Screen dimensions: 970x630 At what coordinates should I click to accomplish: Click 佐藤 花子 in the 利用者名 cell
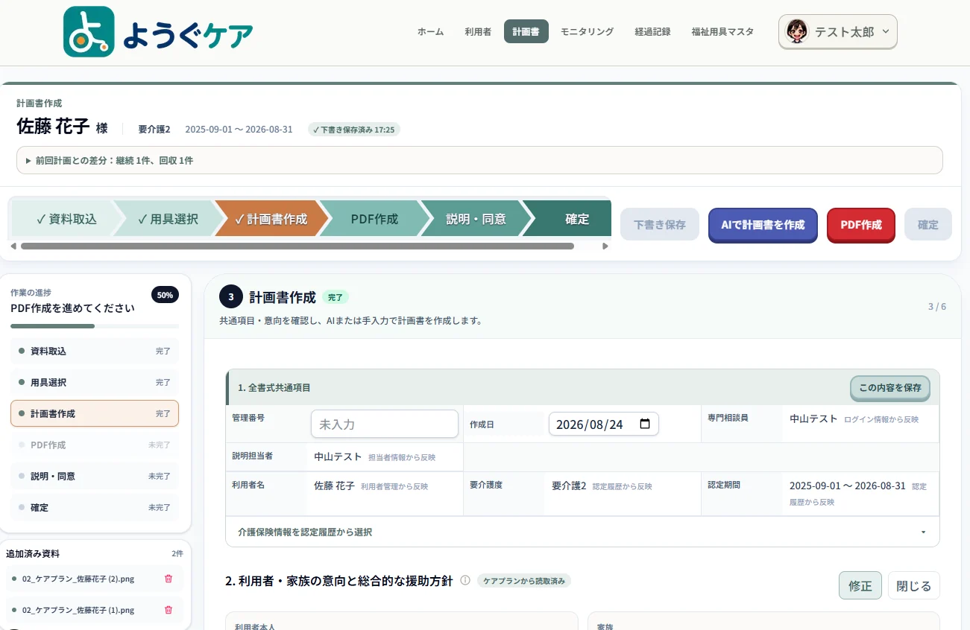coord(334,486)
